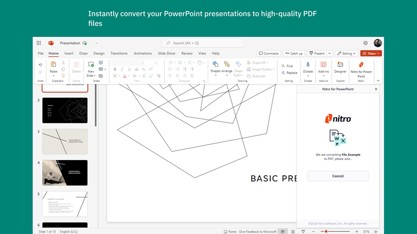Click the Cut scissors icon
This screenshot has width=417, height=234.
click(63, 62)
